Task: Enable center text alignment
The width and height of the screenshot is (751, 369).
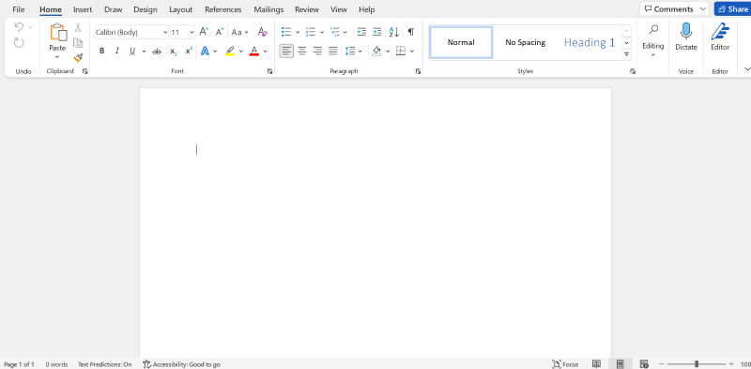Action: (301, 51)
